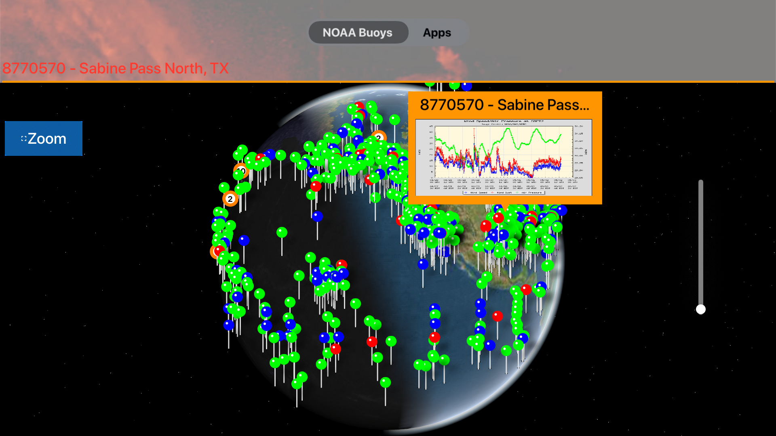776x436 pixels.
Task: Click the red station title 8770570 - Sabine Pass North, TX
Action: pos(116,68)
